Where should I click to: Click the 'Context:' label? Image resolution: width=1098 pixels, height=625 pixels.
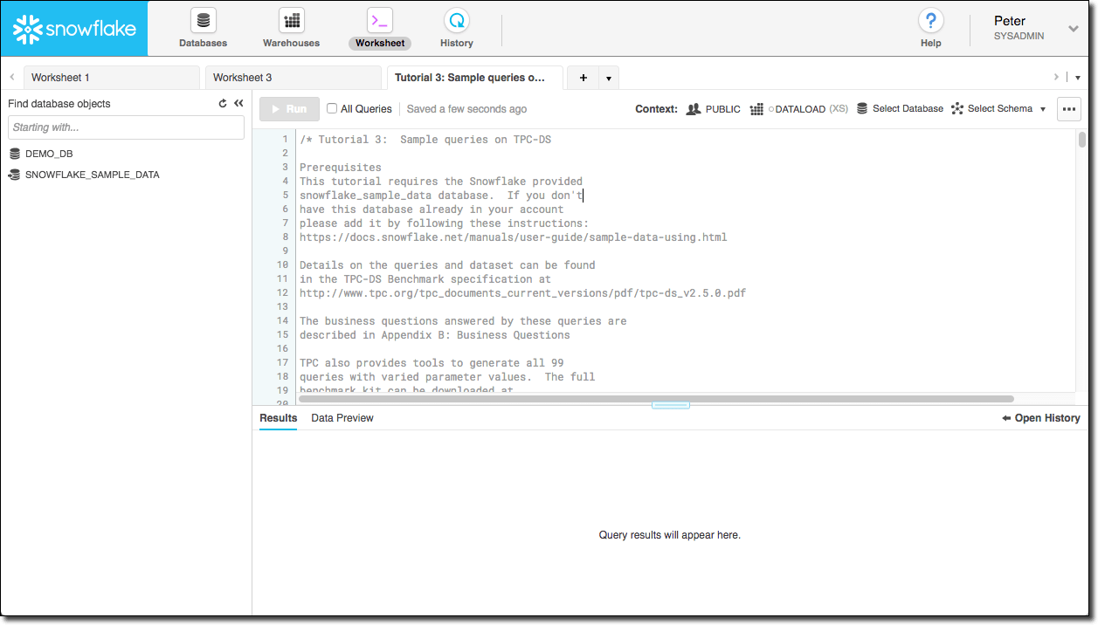[657, 109]
